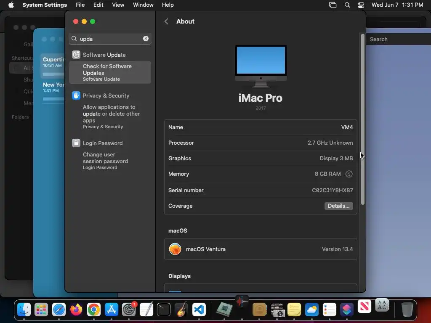Screen dimensions: 431x323
Task: Open System Information chip icon in dock
Action: click(x=224, y=309)
